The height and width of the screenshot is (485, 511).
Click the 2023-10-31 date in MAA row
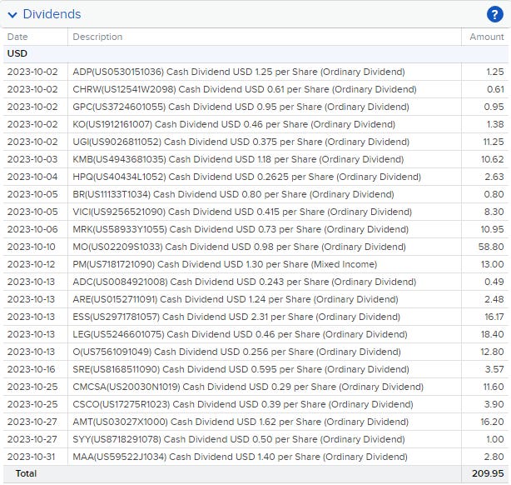[x=32, y=457]
